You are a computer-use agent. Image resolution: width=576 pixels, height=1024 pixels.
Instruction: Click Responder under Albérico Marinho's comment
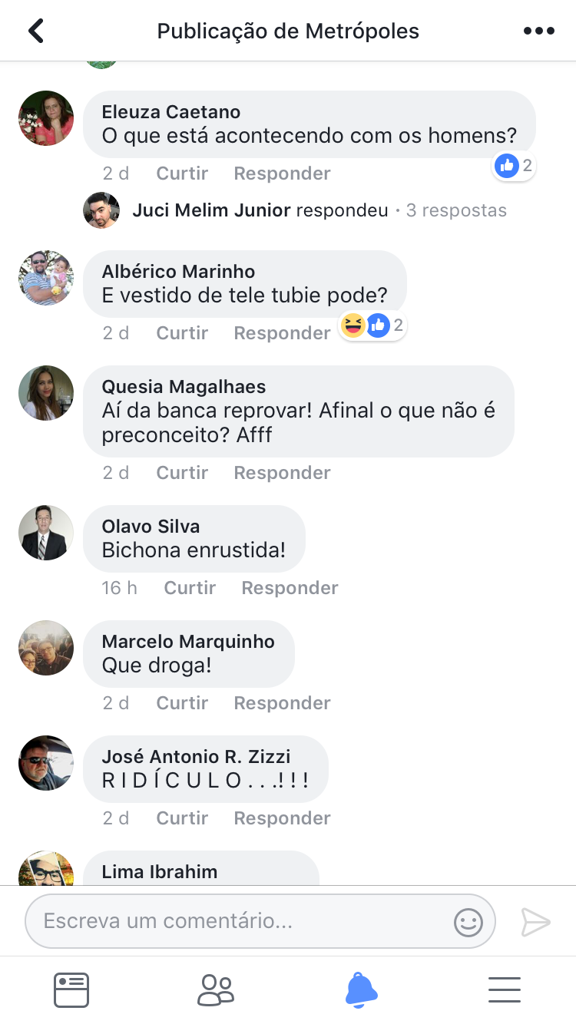282,333
